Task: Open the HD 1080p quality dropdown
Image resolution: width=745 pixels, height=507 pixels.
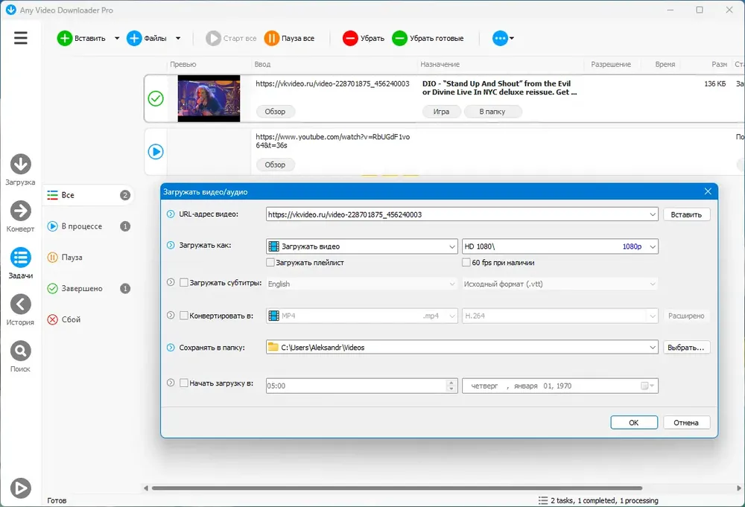Action: tap(559, 246)
